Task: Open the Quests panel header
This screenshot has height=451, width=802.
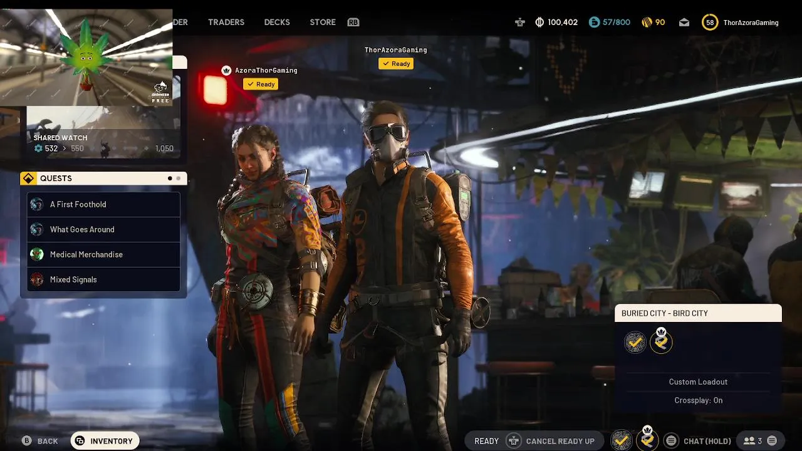Action: pyautogui.click(x=103, y=179)
